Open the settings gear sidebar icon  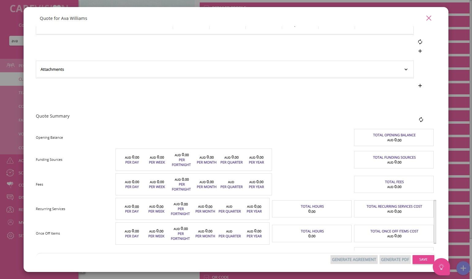[10, 236]
